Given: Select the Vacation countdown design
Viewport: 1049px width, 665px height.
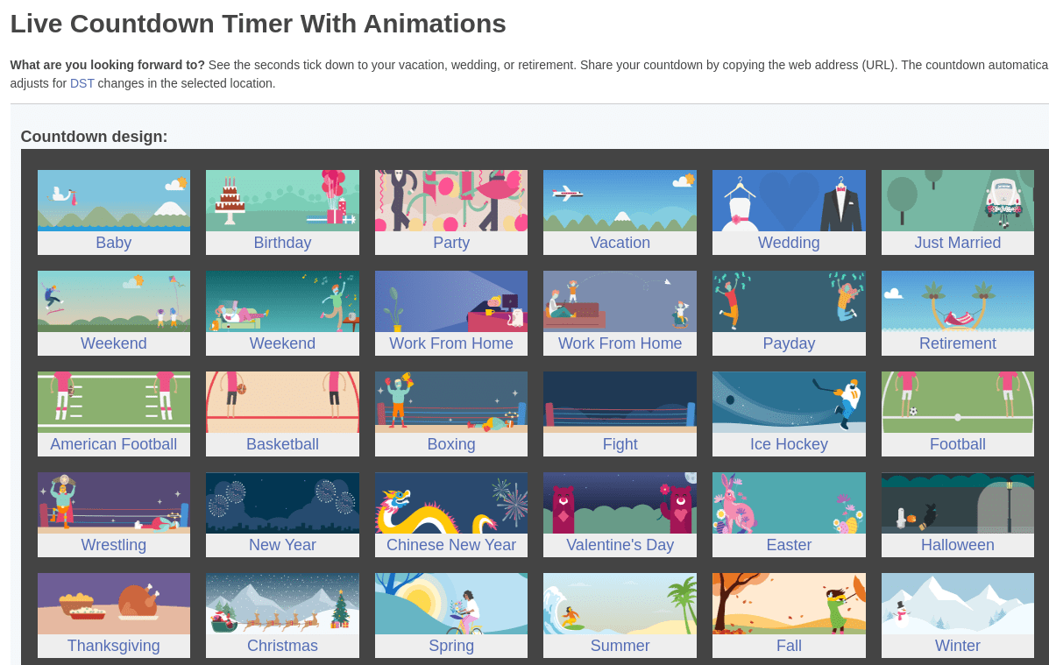Looking at the screenshot, I should coord(620,212).
